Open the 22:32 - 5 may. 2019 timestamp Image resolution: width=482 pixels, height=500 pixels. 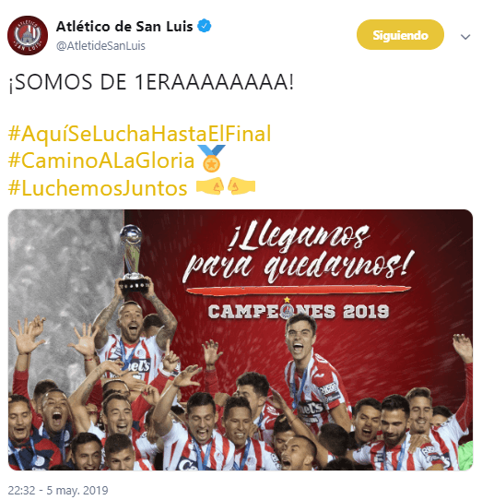coord(58,490)
